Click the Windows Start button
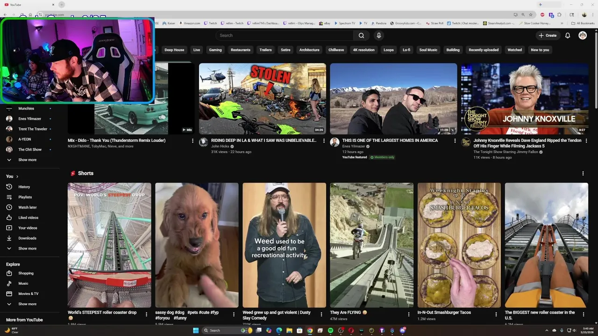 pyautogui.click(x=196, y=330)
